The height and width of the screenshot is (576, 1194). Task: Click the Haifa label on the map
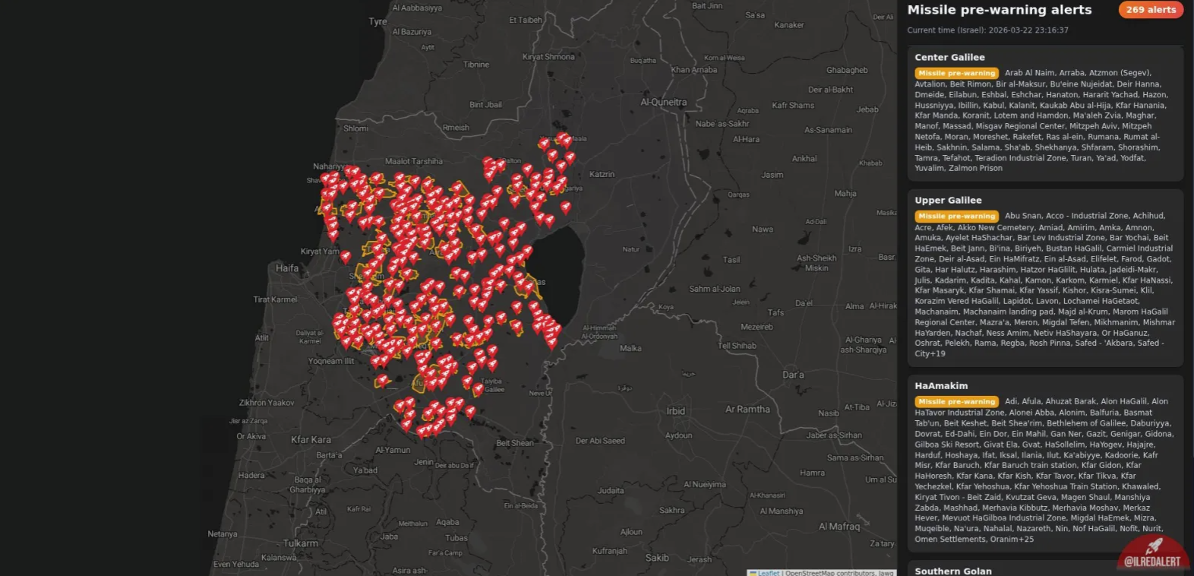click(287, 268)
